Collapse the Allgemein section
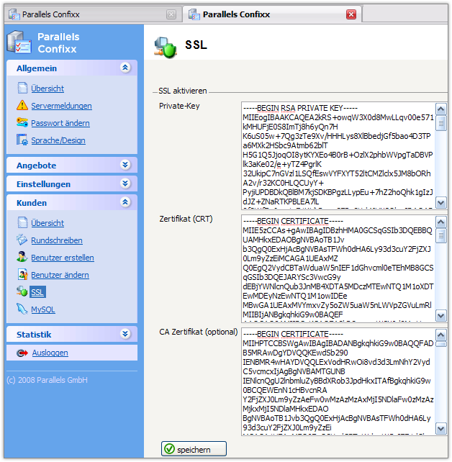The image size is (452, 462). (125, 68)
